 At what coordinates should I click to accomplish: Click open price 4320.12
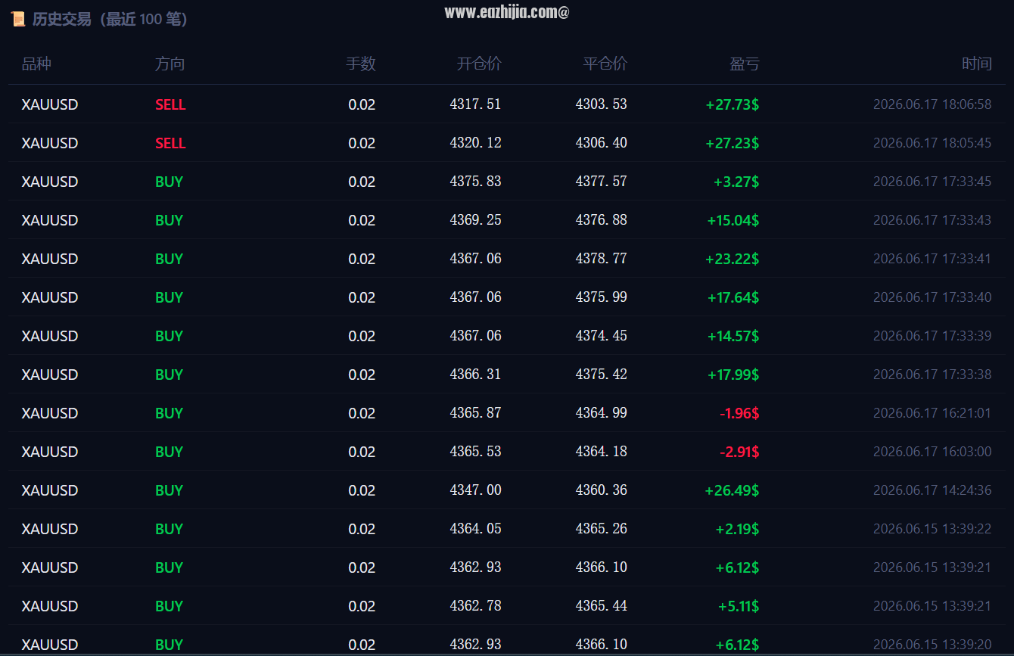coord(475,143)
